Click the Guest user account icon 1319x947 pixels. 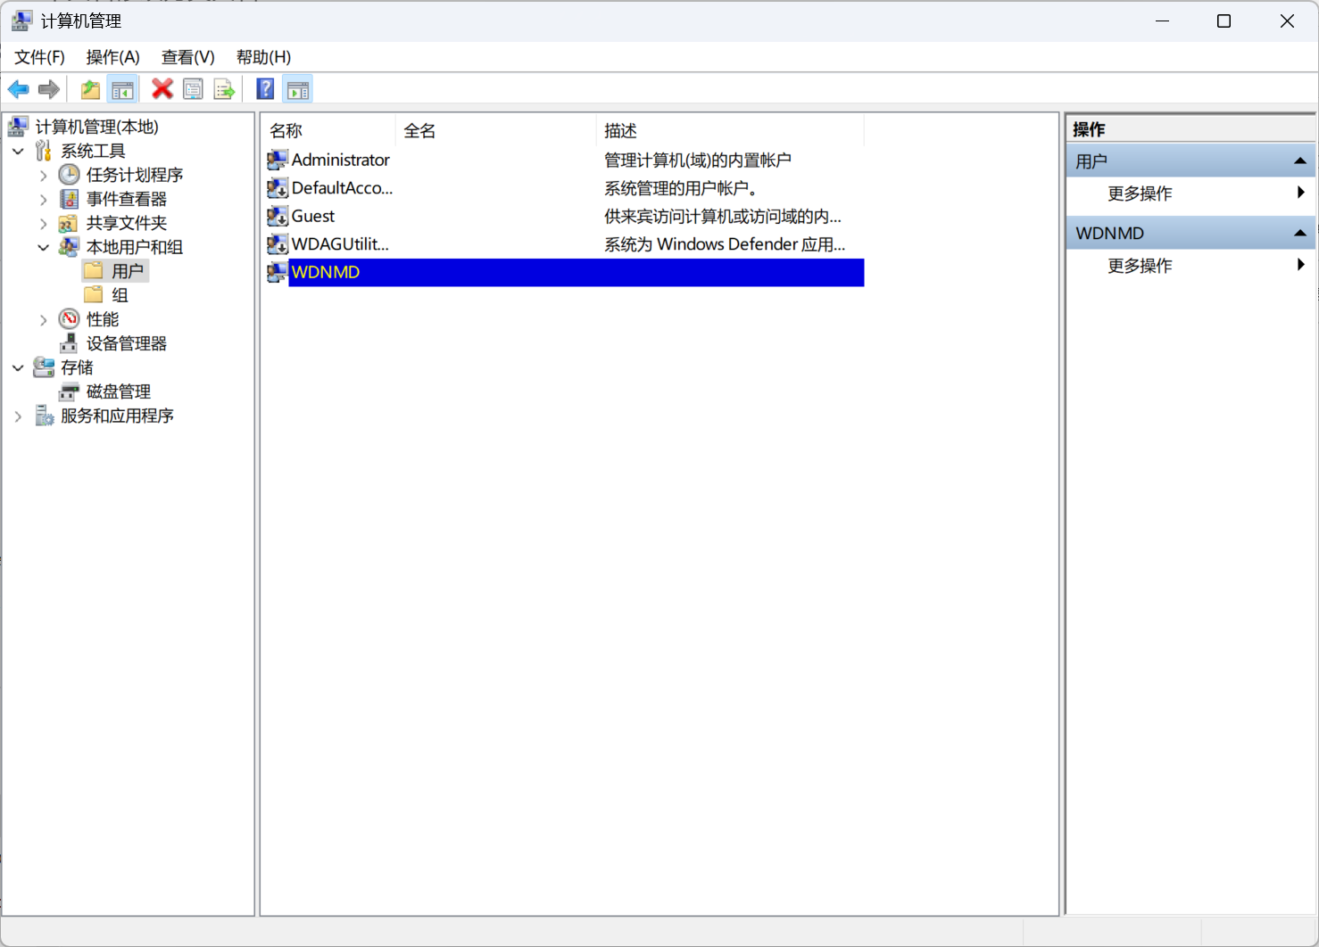(278, 216)
